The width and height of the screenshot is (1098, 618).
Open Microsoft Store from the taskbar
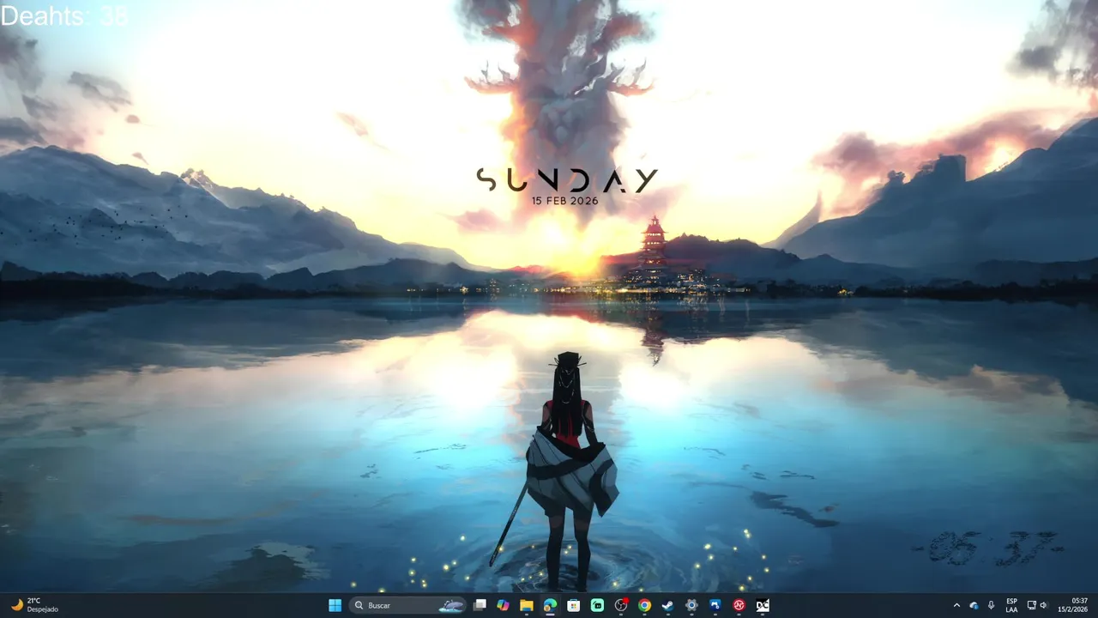(x=573, y=605)
